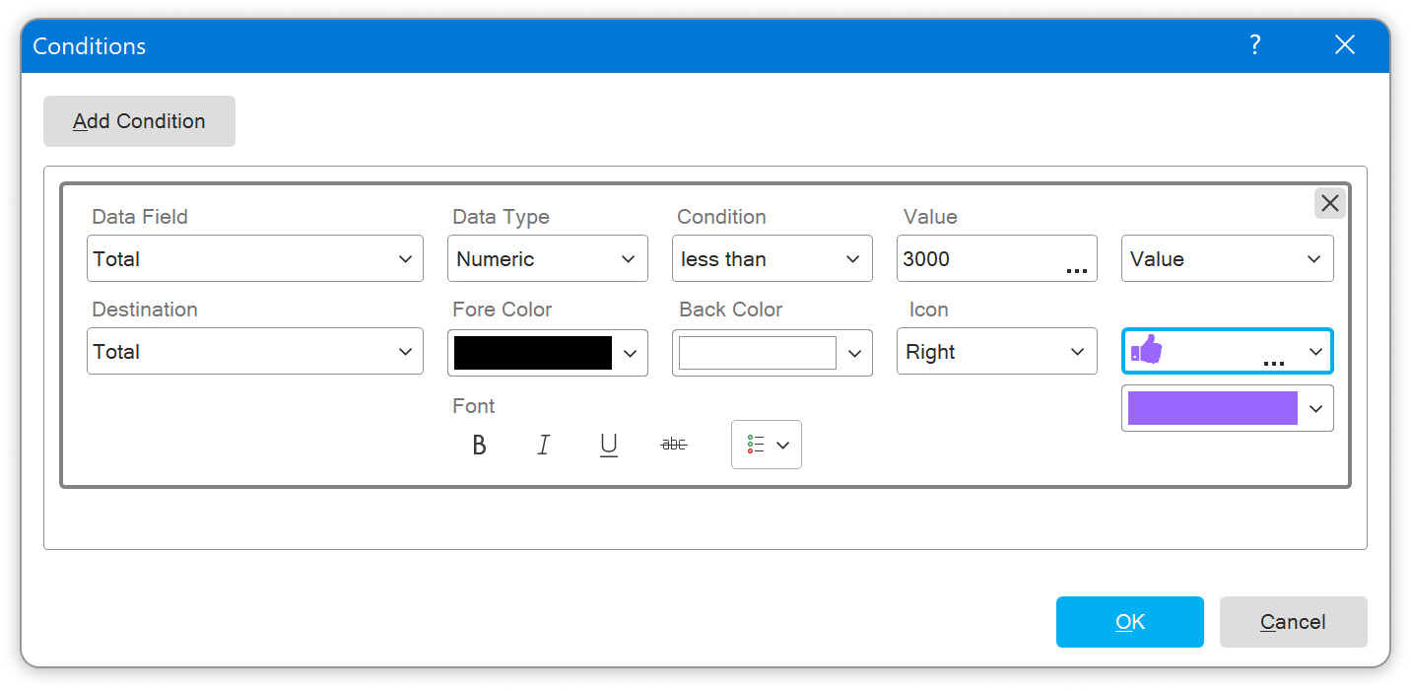Click the Add Condition button
This screenshot has width=1411, height=690.
[139, 120]
